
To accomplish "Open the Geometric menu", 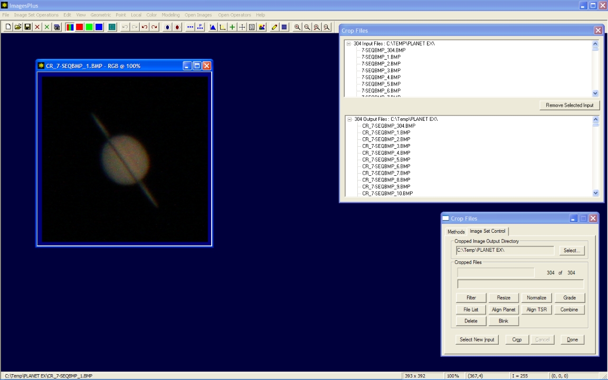I will click(x=100, y=15).
